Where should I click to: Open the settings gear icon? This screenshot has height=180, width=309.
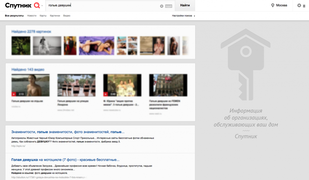tap(299, 5)
